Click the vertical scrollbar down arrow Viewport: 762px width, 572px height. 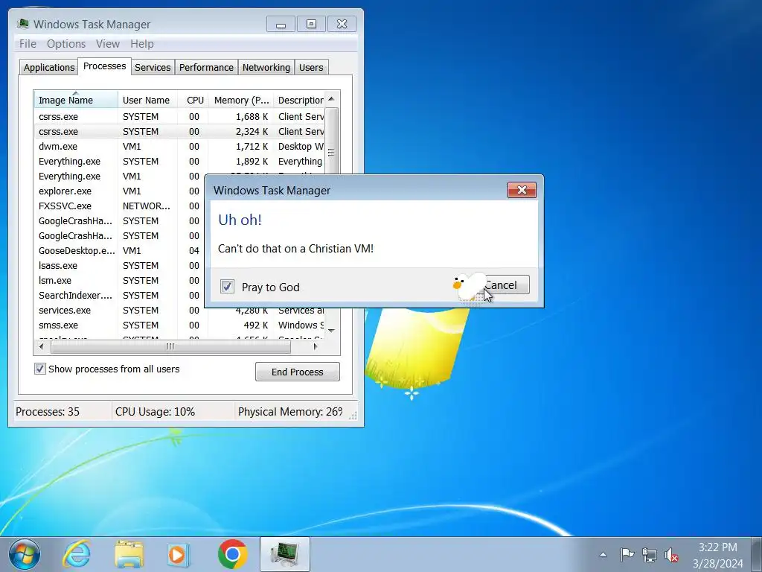[x=331, y=331]
